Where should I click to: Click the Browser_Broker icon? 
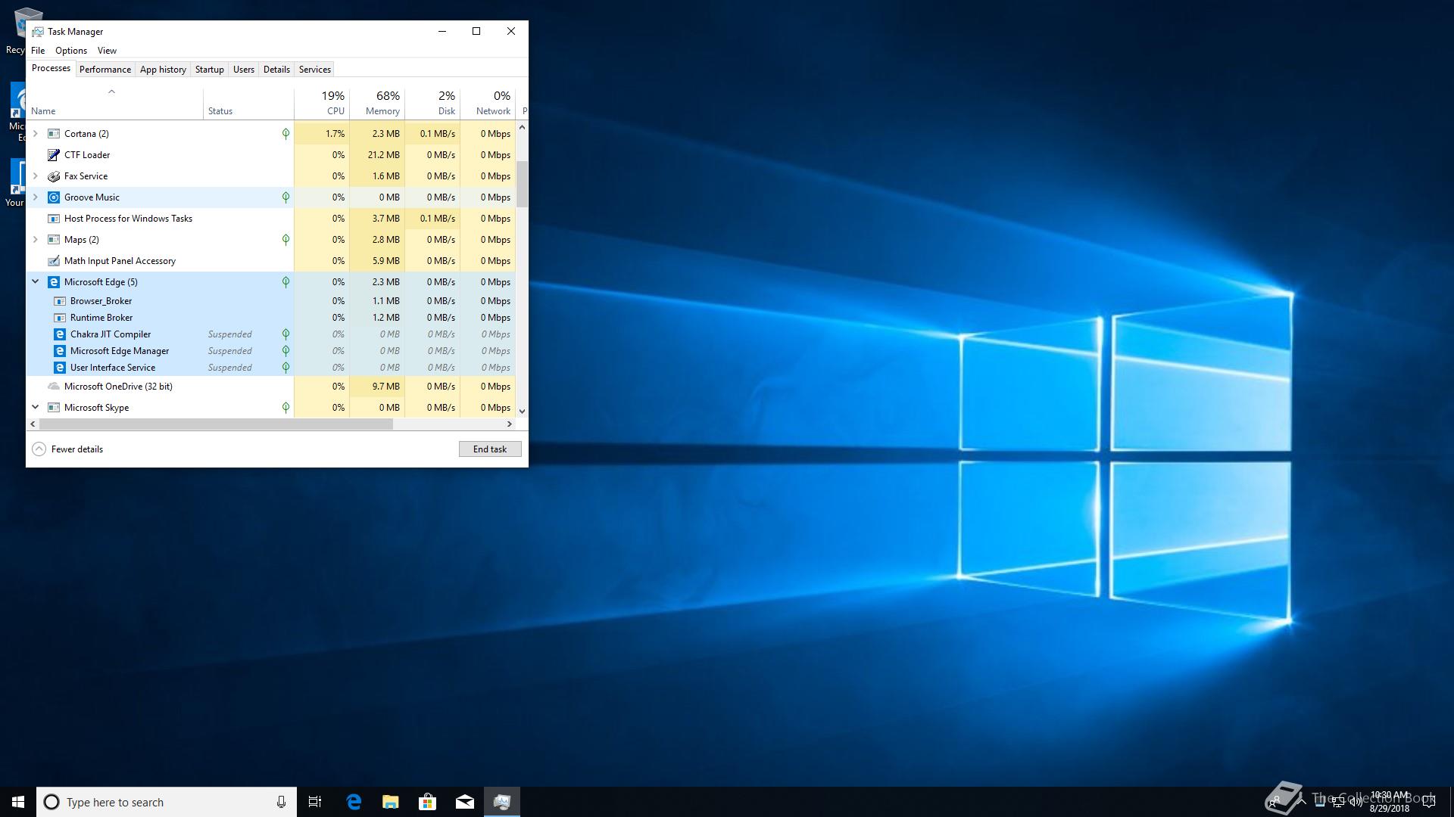click(60, 301)
